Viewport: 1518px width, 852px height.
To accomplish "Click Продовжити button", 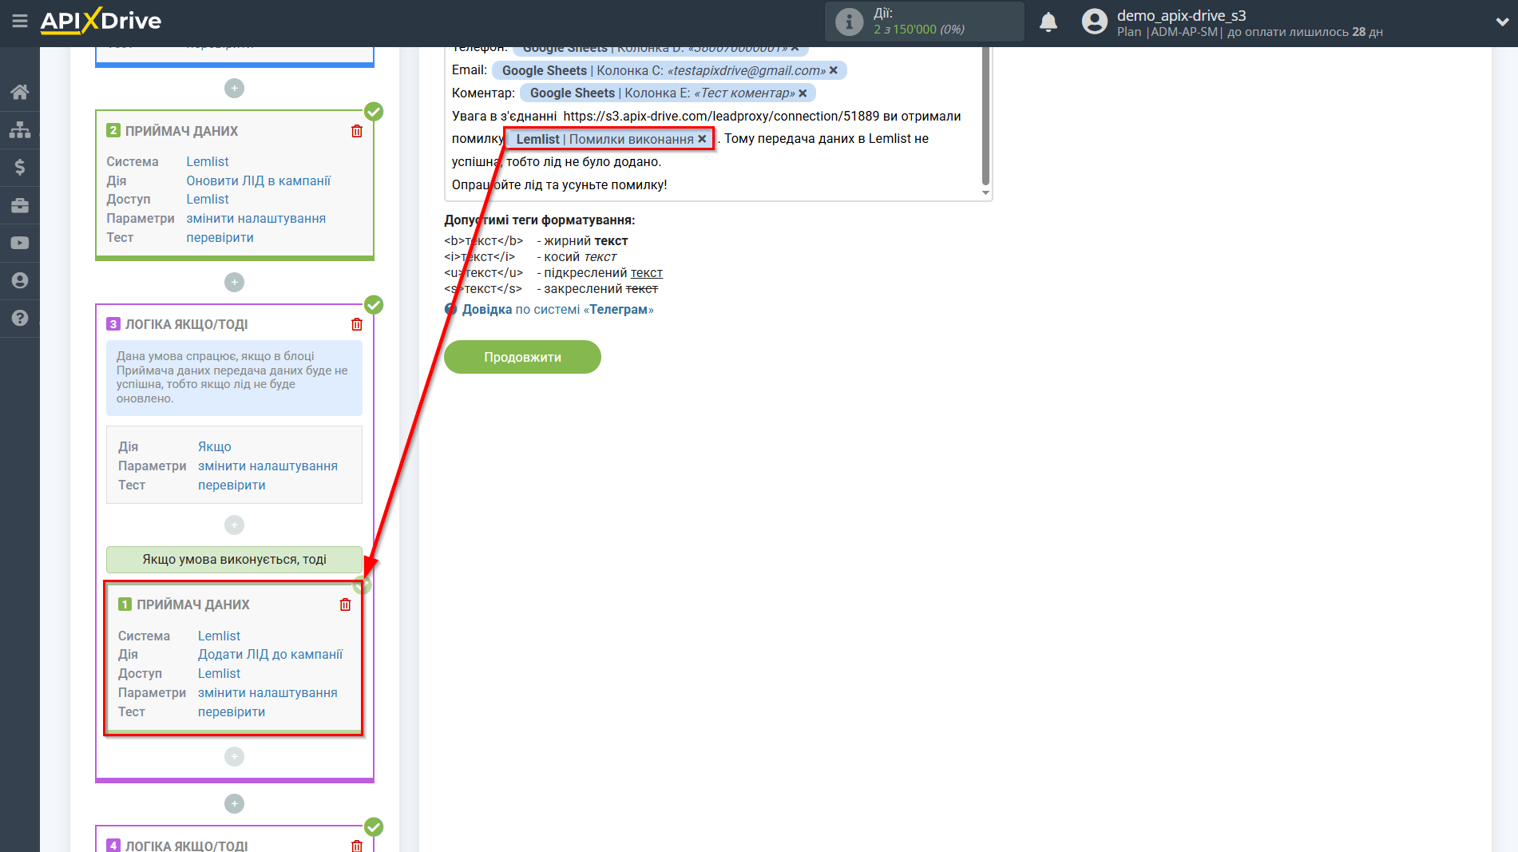I will coord(522,357).
